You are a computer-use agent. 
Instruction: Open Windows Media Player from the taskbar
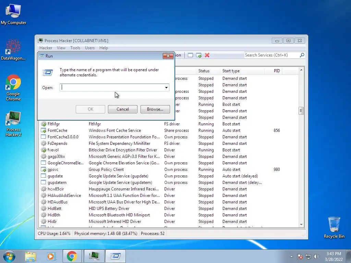[x=51, y=256]
